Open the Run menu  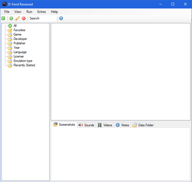tap(29, 12)
